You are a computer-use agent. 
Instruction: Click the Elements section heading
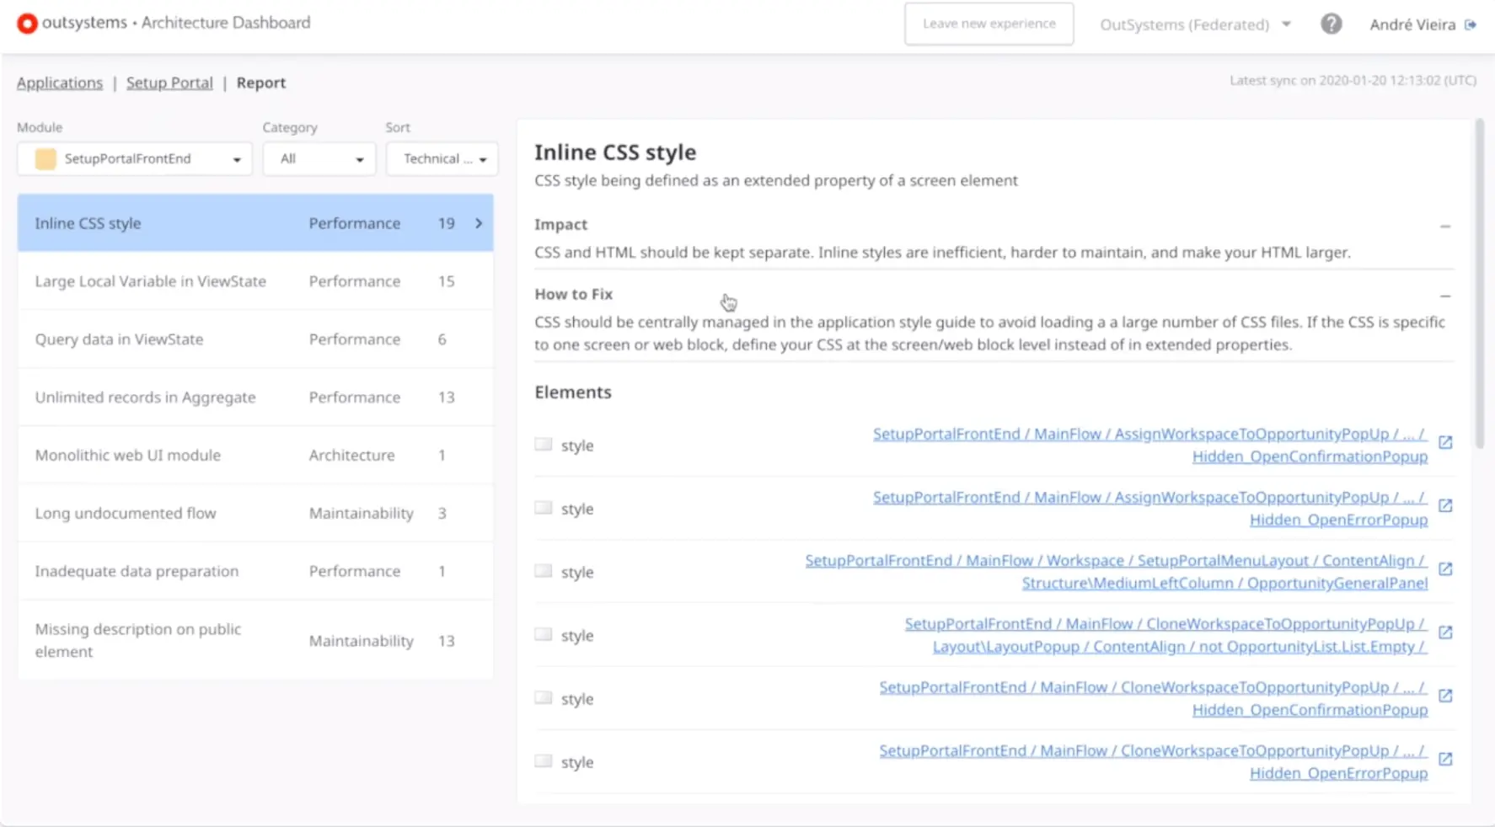coord(573,392)
